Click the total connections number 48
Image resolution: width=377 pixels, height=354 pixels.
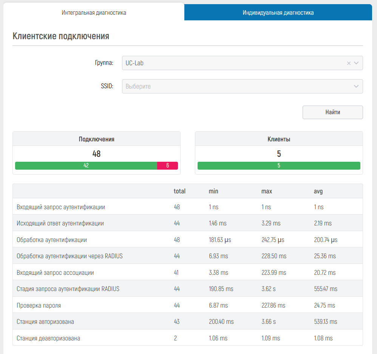click(x=96, y=153)
